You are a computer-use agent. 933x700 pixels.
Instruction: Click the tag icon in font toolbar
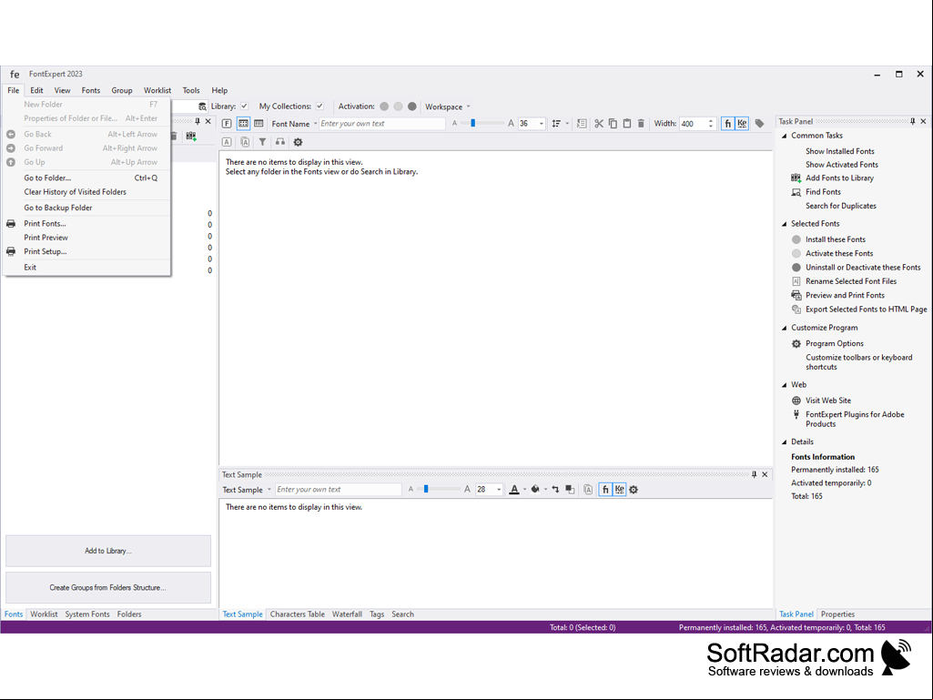tap(760, 123)
